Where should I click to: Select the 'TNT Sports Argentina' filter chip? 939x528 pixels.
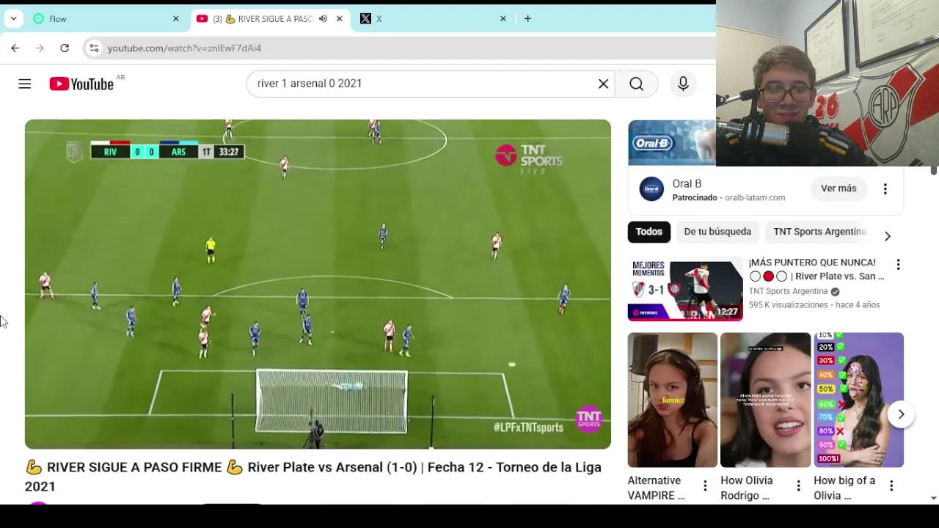coord(819,232)
